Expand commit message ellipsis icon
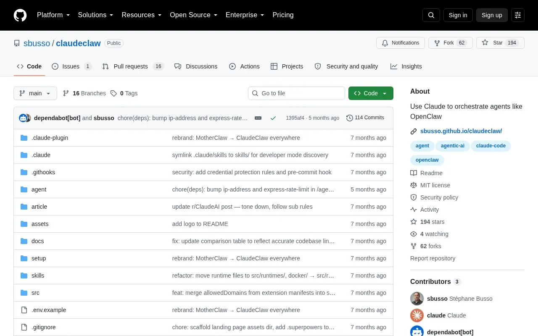The image size is (538, 336). pyautogui.click(x=258, y=118)
